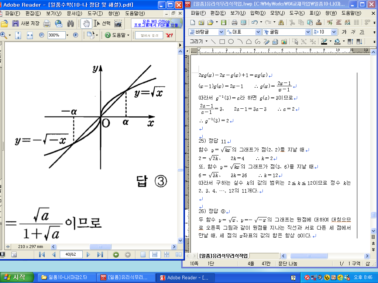Click the binoculars search icon in Reader

(x=71, y=23)
